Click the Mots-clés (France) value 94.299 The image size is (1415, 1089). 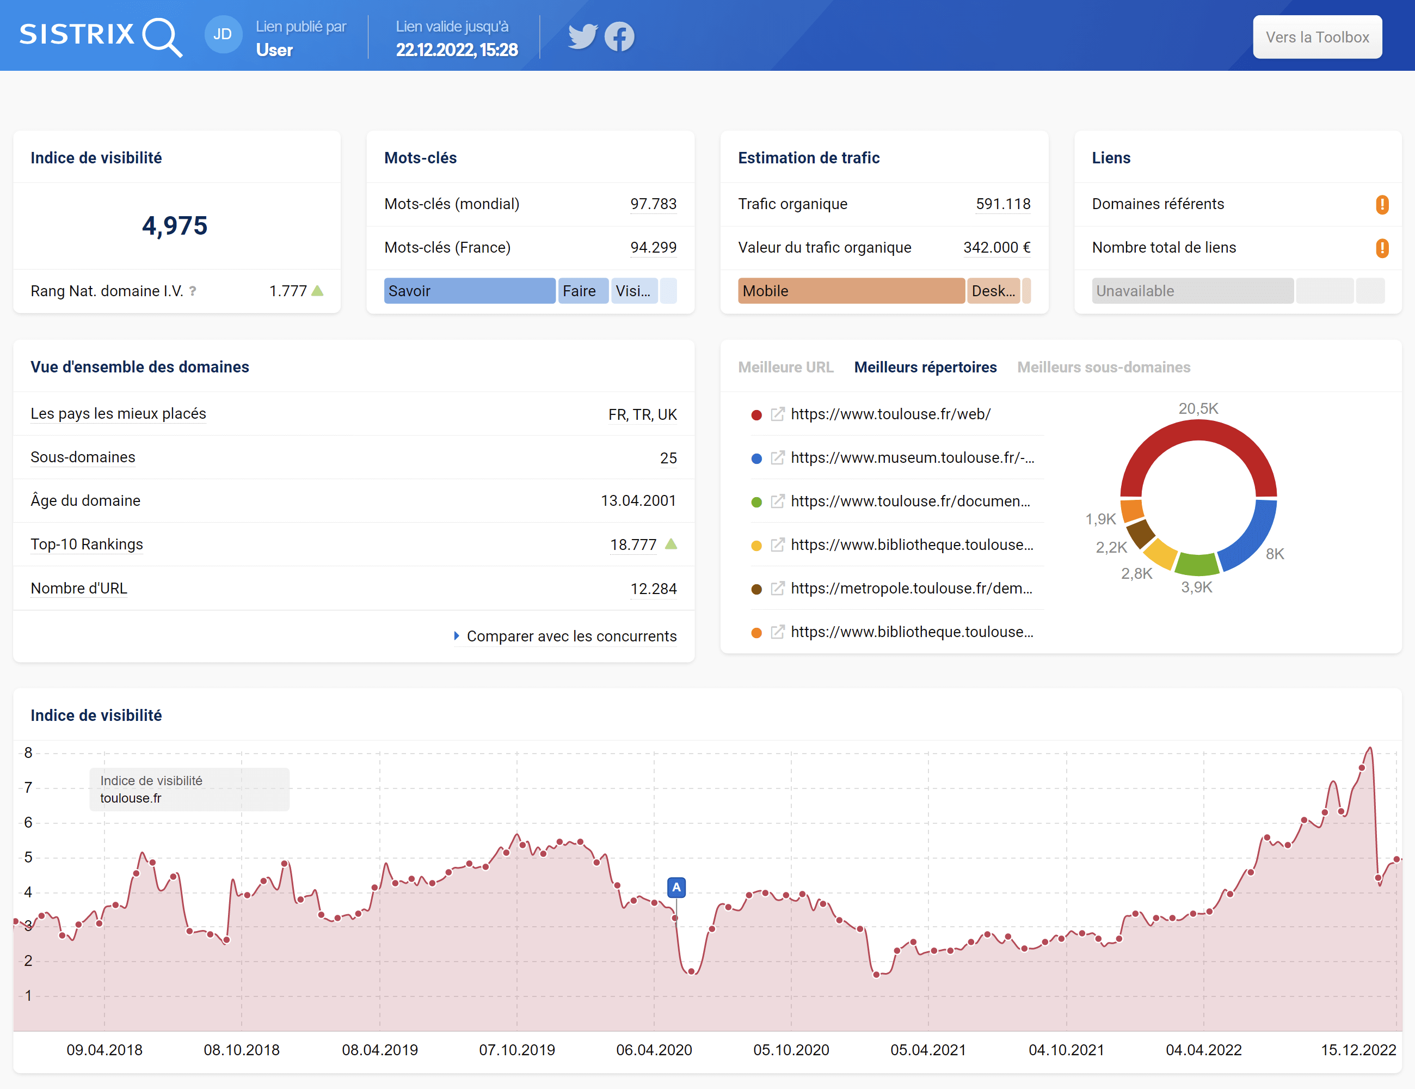point(653,248)
